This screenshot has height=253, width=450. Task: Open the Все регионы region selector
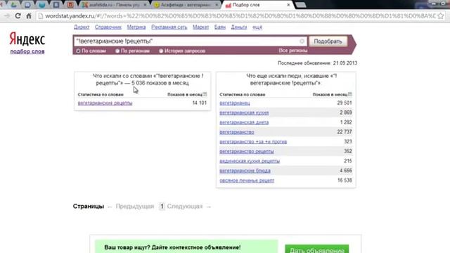(292, 51)
